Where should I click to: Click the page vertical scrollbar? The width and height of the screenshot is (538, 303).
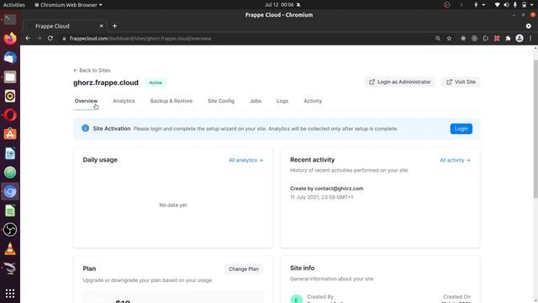pos(535,129)
